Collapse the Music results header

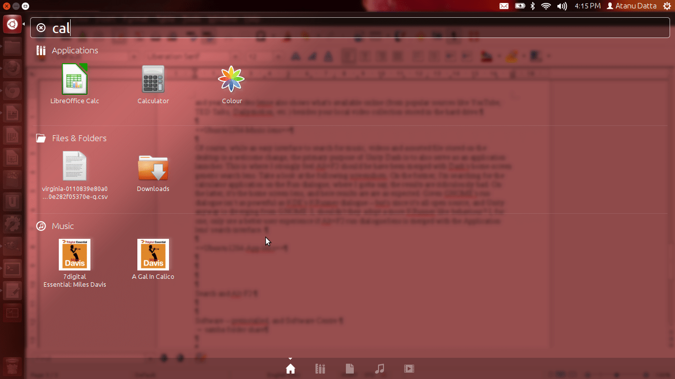(55, 226)
